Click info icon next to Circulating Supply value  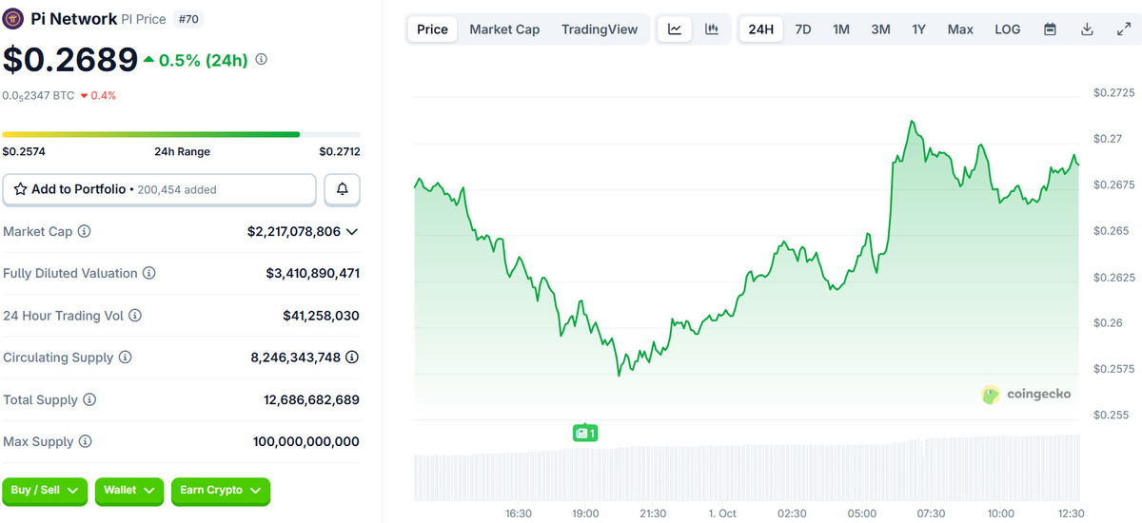pos(352,358)
